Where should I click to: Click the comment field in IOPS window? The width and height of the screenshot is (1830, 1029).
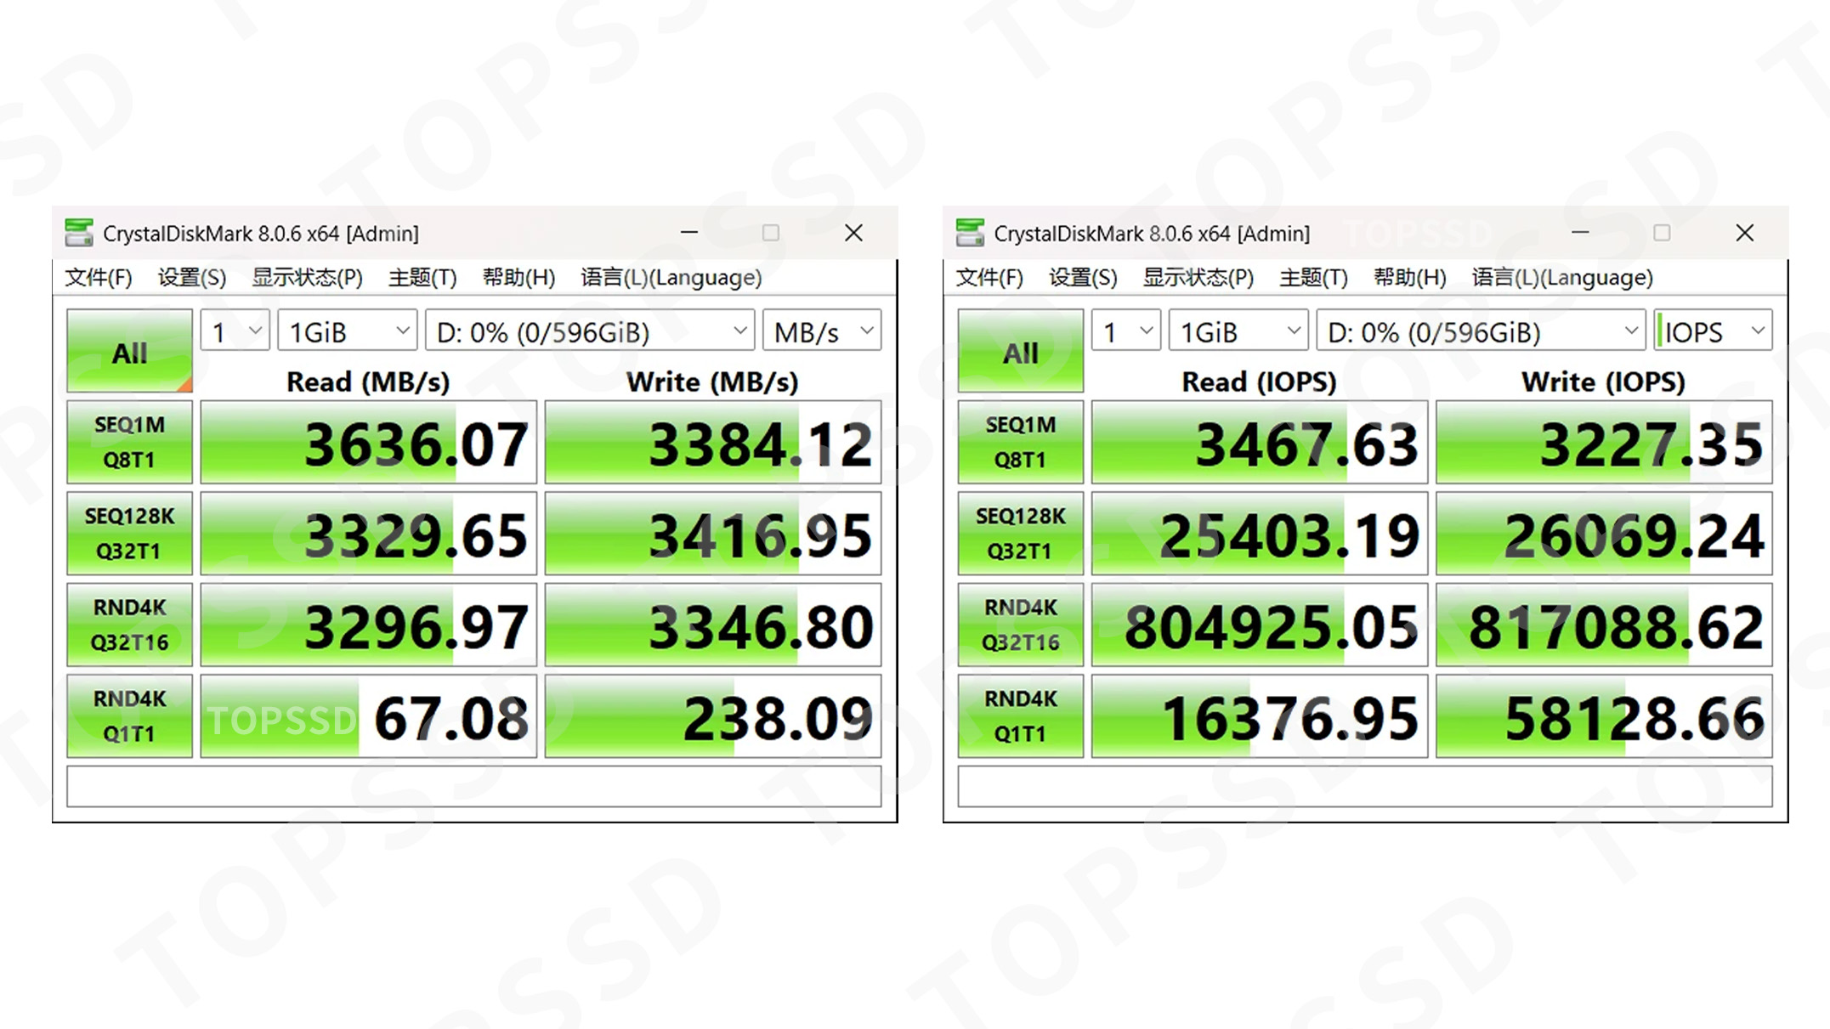(x=1365, y=787)
